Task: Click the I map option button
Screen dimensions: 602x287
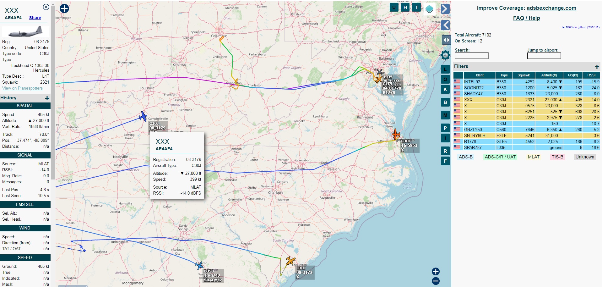Action: [445, 138]
